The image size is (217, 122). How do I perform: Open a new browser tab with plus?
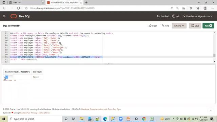click(x=86, y=2)
